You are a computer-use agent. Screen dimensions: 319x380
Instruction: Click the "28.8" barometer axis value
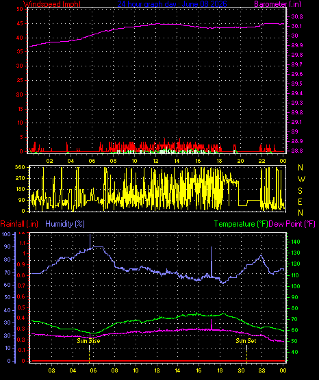click(x=296, y=151)
